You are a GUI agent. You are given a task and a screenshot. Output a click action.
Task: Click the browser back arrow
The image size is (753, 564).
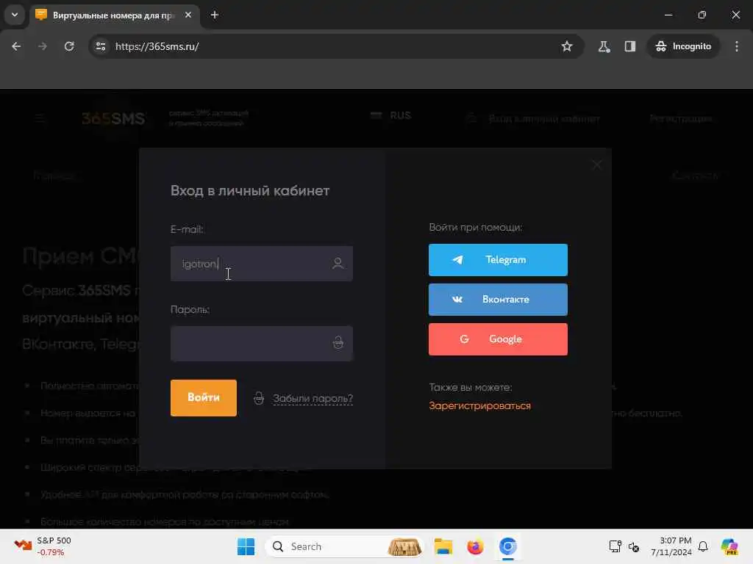16,46
